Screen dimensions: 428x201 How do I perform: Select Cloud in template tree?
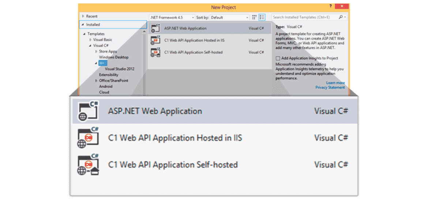pos(104,92)
